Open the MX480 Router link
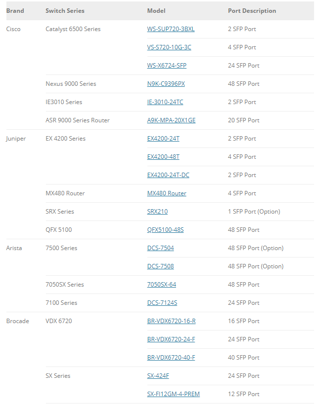This screenshot has height=404, width=317. (x=167, y=193)
